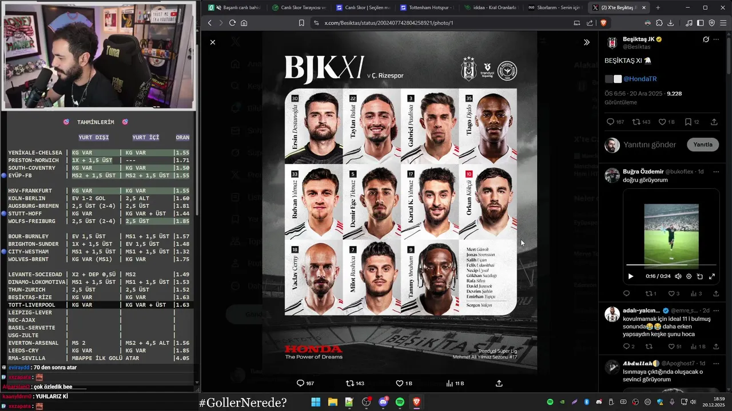The image size is (732, 411).
Task: Click the Beşiktaş XI lineup image
Action: [x=400, y=202]
